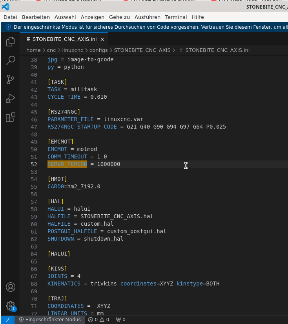Click 'STONEBITE_CNC_AXIS' folder breadcrumb
Image resolution: width=288 pixels, height=324 pixels.
[x=142, y=50]
